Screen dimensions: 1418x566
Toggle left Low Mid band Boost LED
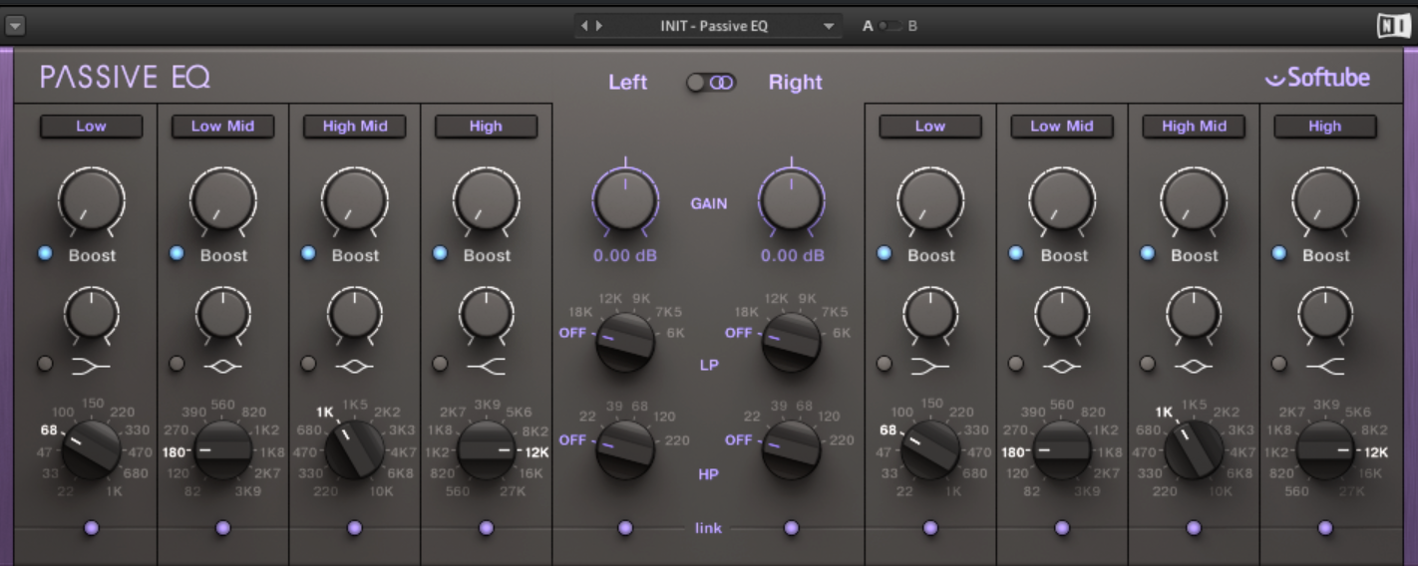[177, 254]
